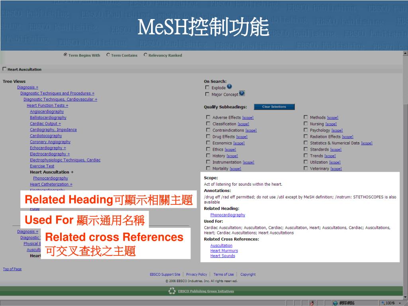Check Drug Effects subheading
Image resolution: width=408 pixels, height=306 pixels.
[x=208, y=136]
